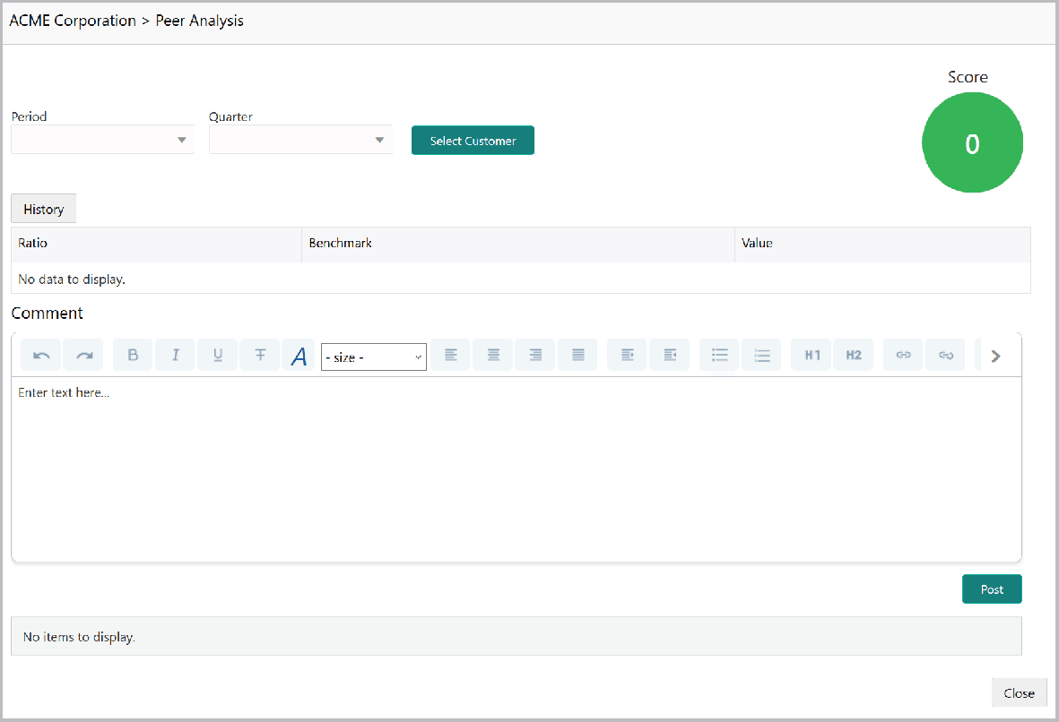Click the link icon right after H2
The image size is (1059, 722).
pyautogui.click(x=904, y=355)
